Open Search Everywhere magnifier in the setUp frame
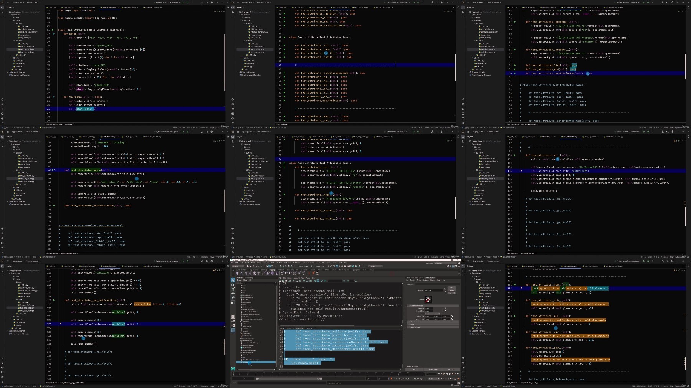Viewport: 691px width, 388px height. coord(207,2)
